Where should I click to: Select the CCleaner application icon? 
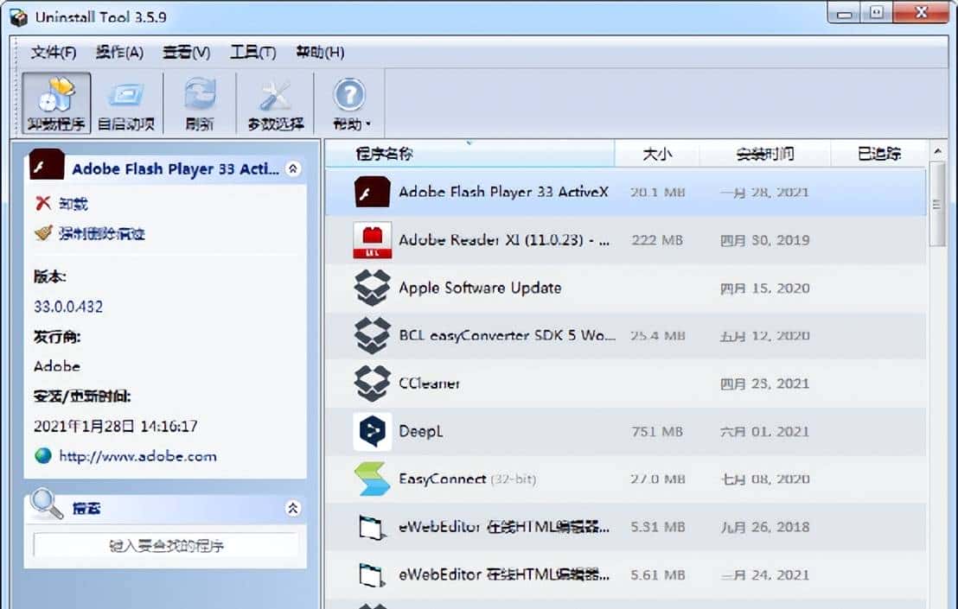(x=372, y=383)
